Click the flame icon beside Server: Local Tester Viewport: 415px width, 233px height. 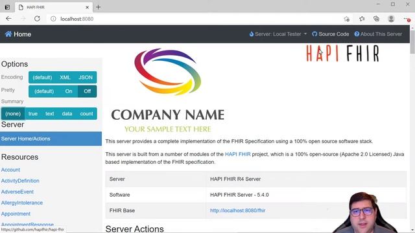(x=252, y=34)
